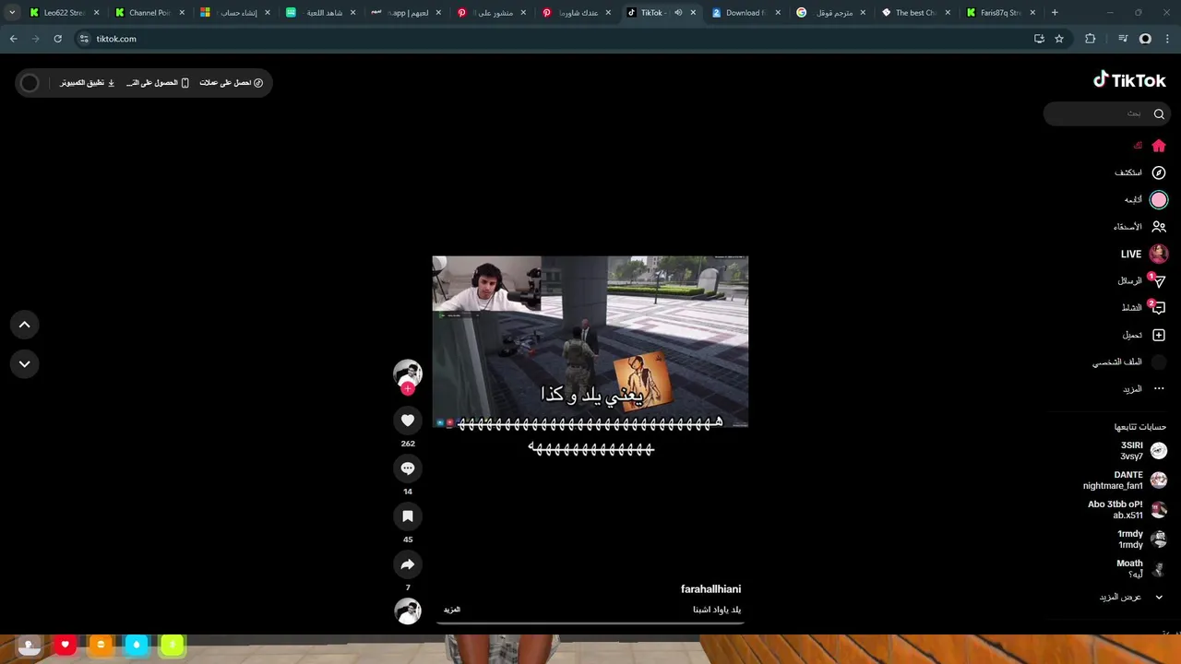Expand the video caption with the More link

click(452, 610)
